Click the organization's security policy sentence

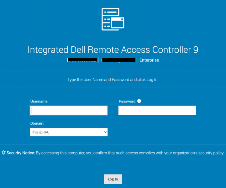130,153
